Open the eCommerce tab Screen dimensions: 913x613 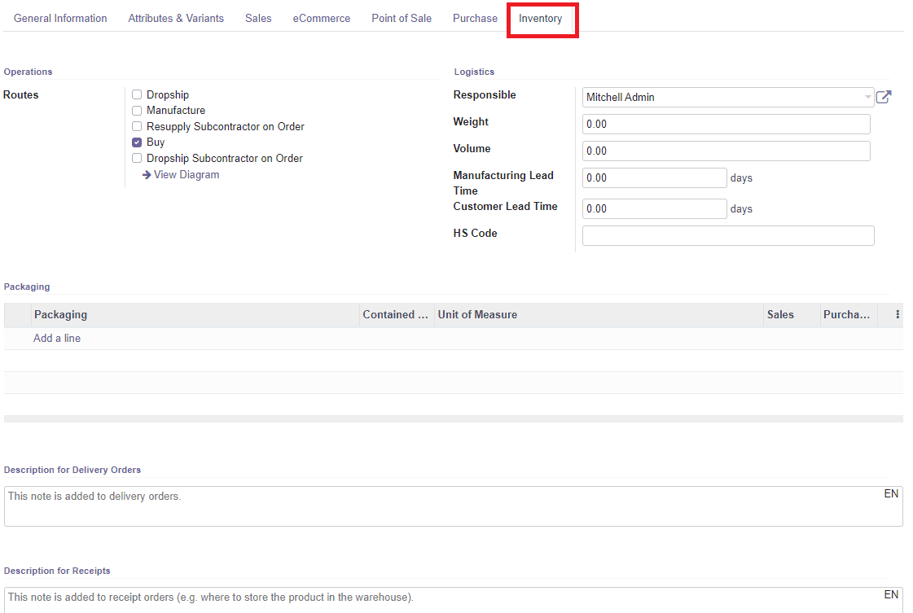pyautogui.click(x=321, y=17)
